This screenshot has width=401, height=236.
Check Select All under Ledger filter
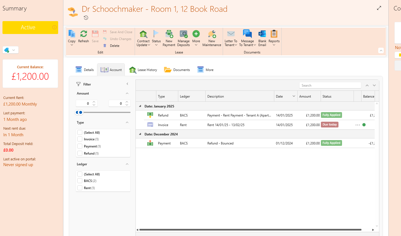point(80,174)
